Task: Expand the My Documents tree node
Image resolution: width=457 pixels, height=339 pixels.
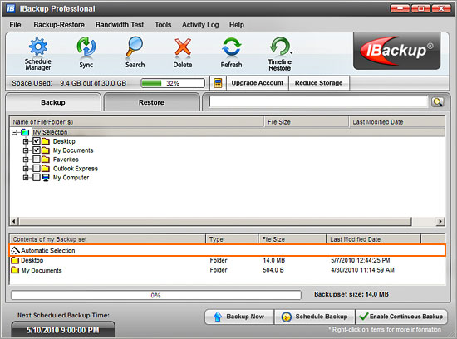Action: (26, 150)
